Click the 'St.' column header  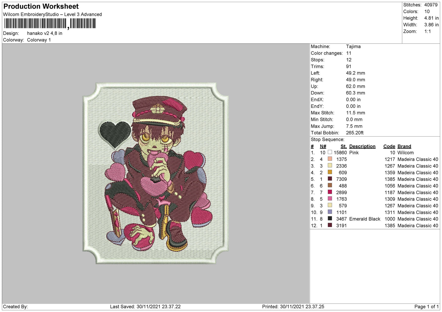click(x=344, y=146)
